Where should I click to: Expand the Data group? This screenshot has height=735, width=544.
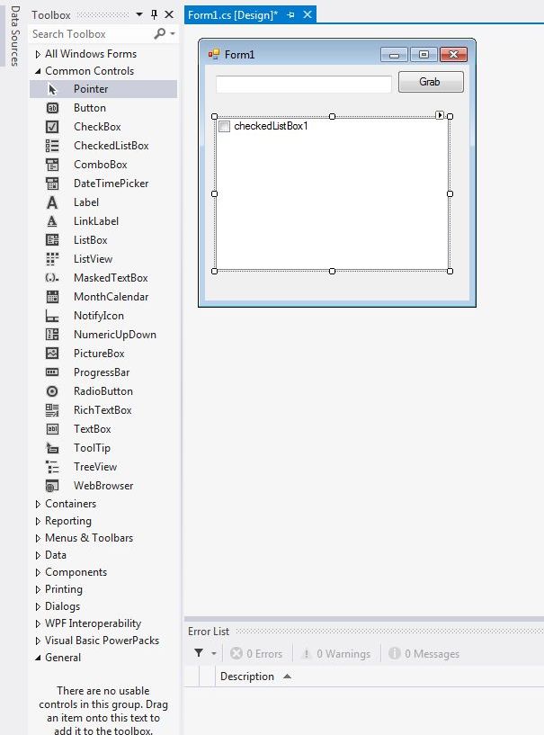tap(38, 555)
